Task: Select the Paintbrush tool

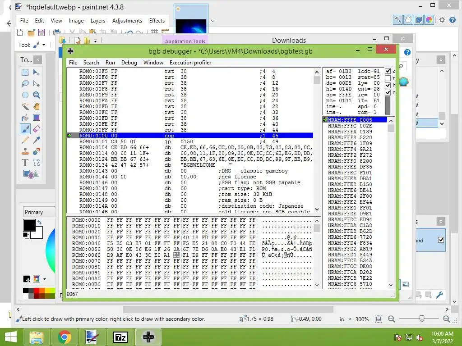Action: 25,129
